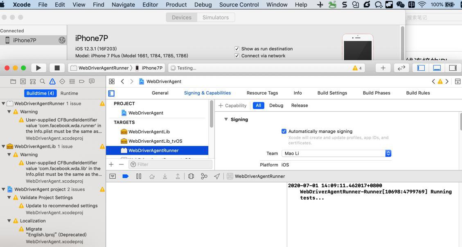Image resolution: width=462 pixels, height=247 pixels.
Task: Select iPhone7P in Devices sidebar
Action: [x=33, y=40]
